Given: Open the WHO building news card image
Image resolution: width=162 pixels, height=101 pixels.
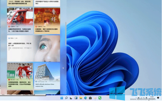Looking at the screenshot, I should 47,71.
